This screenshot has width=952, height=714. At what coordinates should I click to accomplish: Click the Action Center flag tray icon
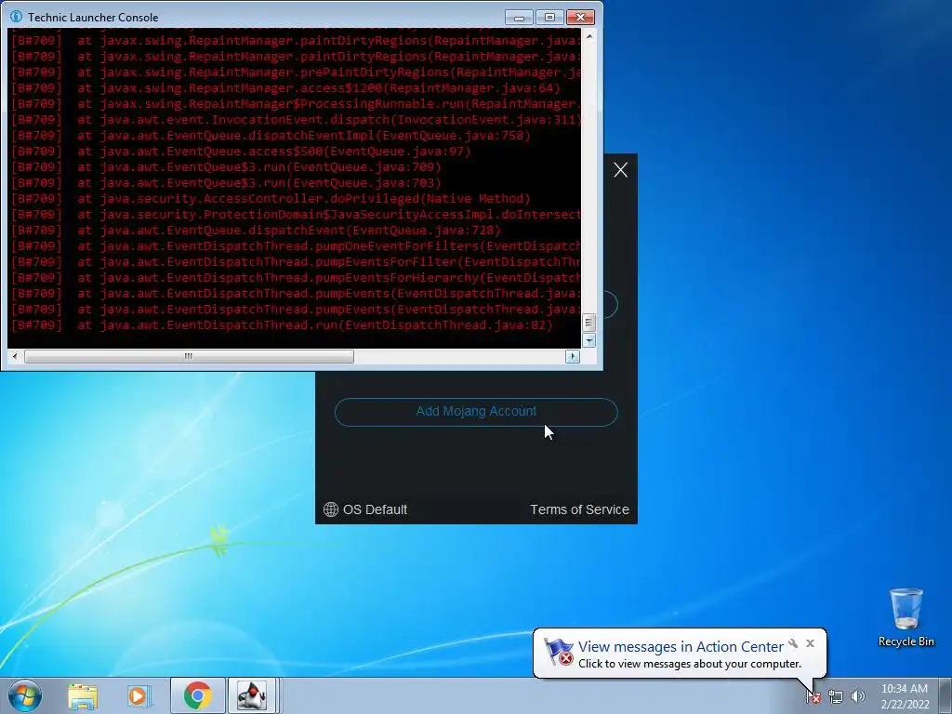click(x=813, y=696)
